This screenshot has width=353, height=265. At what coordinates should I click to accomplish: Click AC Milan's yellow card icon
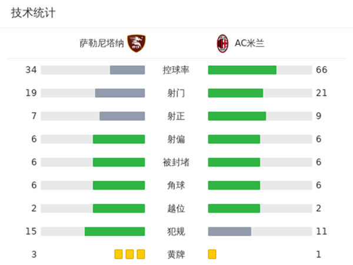pyautogui.click(x=212, y=254)
